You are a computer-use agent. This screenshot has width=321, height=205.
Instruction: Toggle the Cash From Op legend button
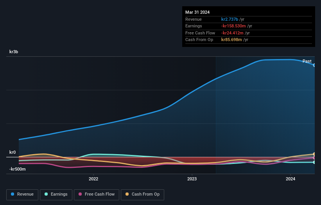pyautogui.click(x=142, y=194)
